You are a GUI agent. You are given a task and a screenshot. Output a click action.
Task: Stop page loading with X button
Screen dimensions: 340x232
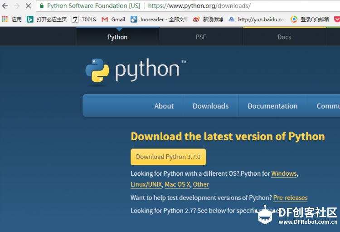tap(28, 6)
